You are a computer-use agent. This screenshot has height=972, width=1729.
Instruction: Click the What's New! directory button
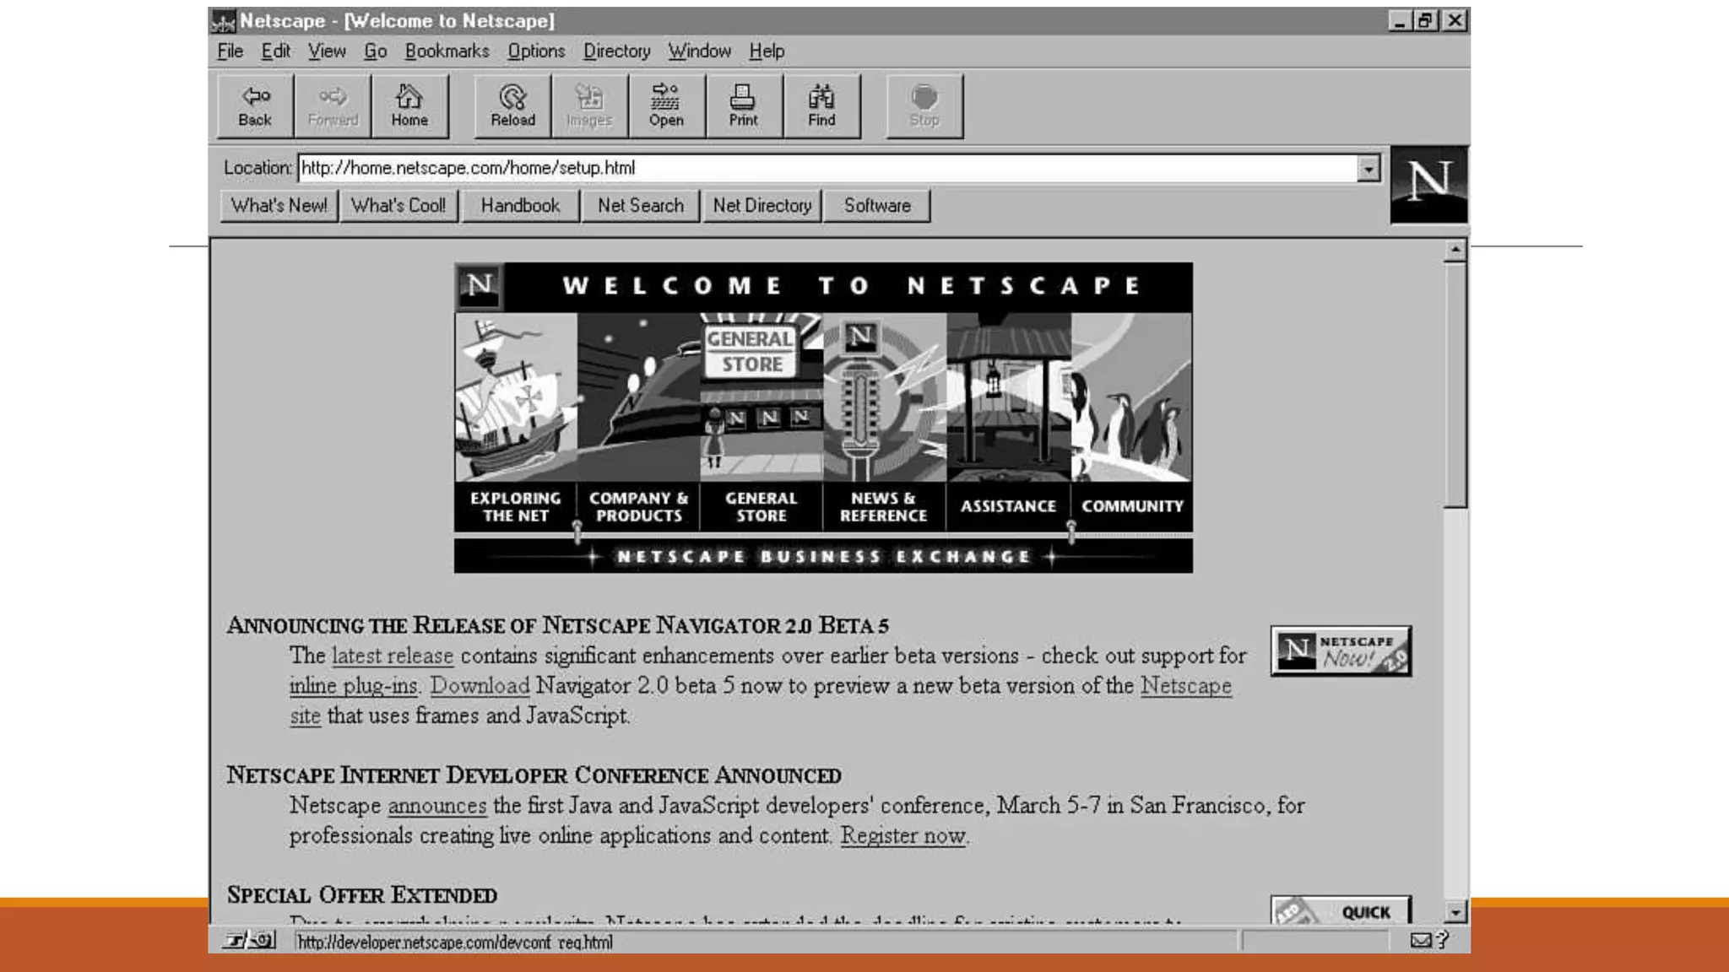(279, 206)
